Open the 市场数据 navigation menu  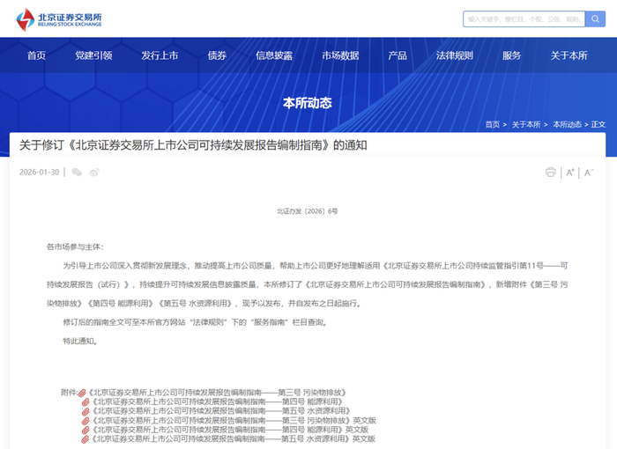(340, 55)
